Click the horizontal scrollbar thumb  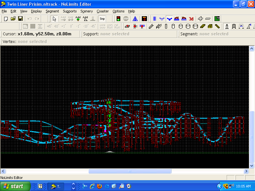click(130, 171)
